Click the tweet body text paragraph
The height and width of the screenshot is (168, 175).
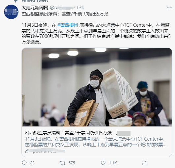pyautogui.click(x=96, y=34)
